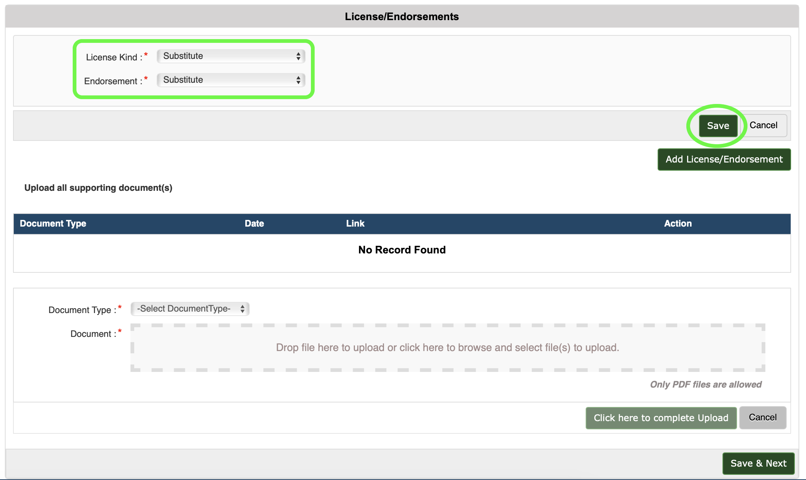Click the file drop upload area

coord(447,348)
